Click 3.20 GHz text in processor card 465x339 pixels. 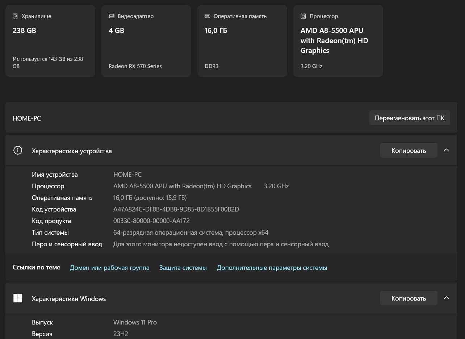(311, 66)
